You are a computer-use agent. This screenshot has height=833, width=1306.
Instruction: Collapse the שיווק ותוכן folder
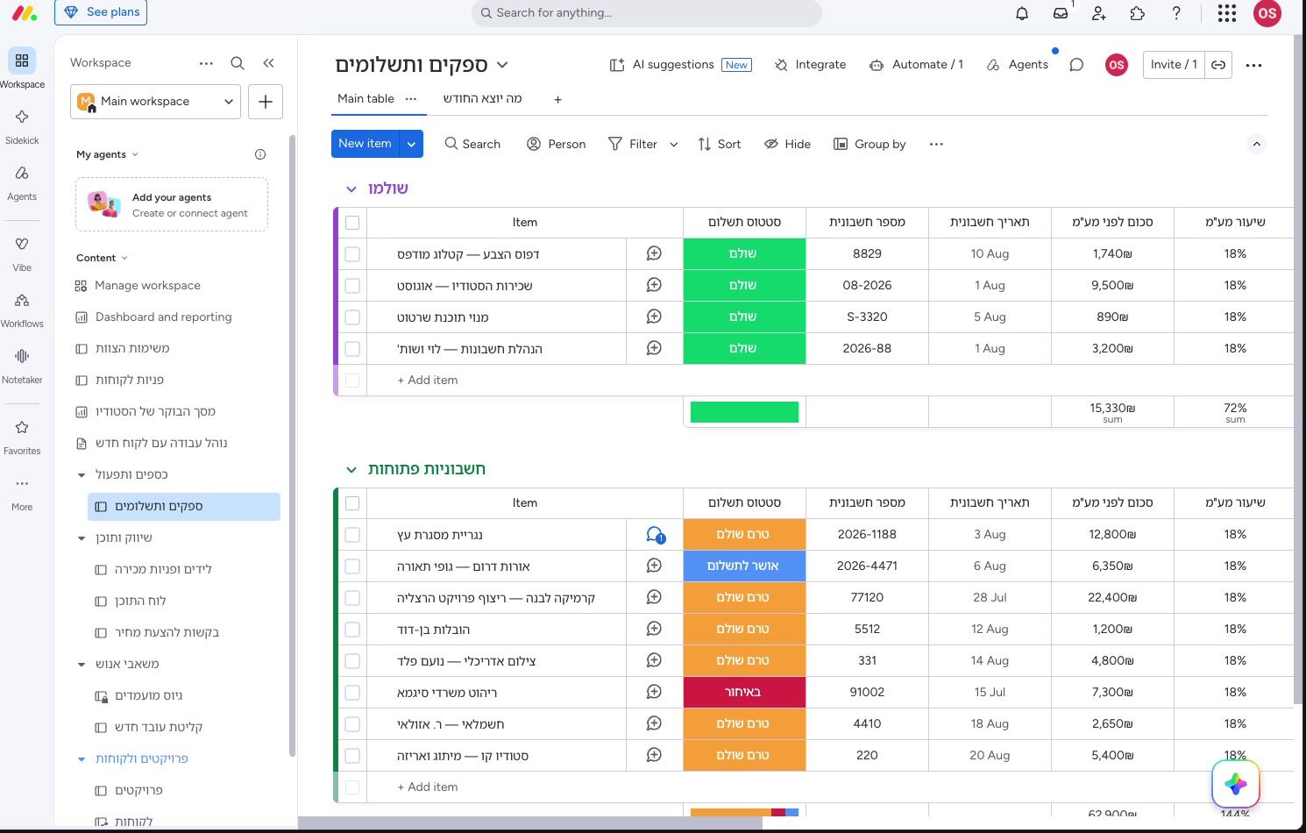[x=82, y=538]
